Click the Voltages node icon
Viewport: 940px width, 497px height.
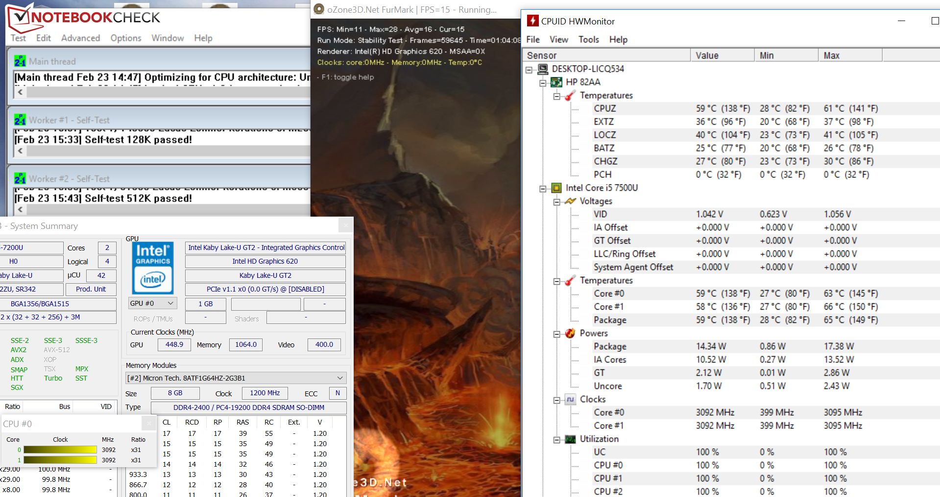[x=570, y=201]
